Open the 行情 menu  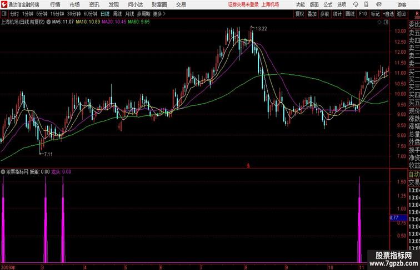[x=55, y=4]
